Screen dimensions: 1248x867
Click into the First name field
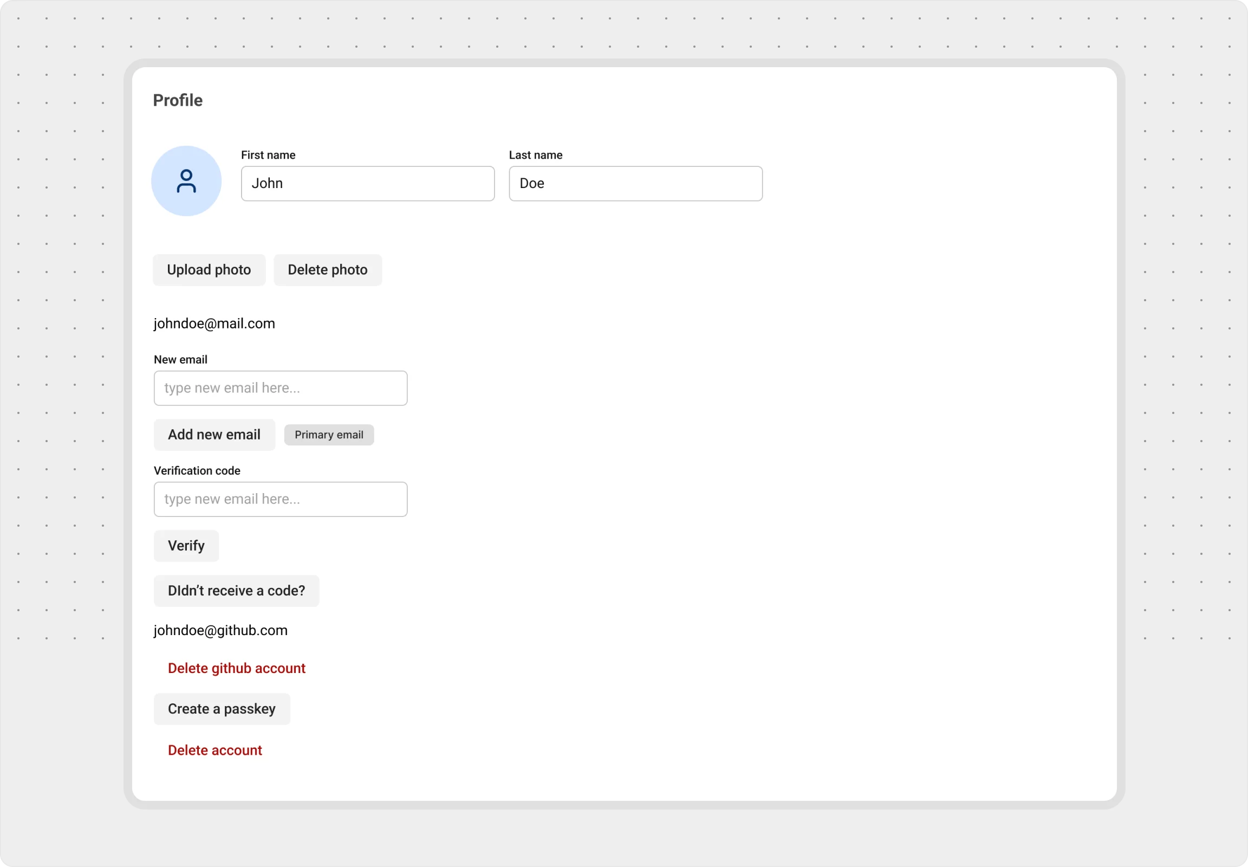point(367,184)
